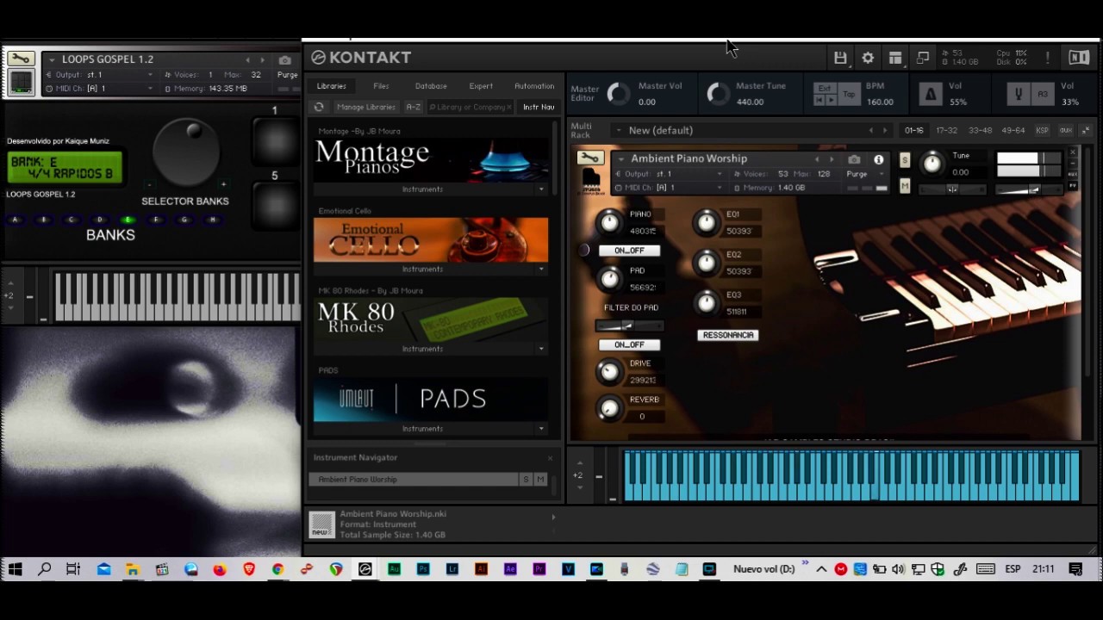Click Tap tempo button
This screenshot has height=620, width=1103.
tap(849, 94)
